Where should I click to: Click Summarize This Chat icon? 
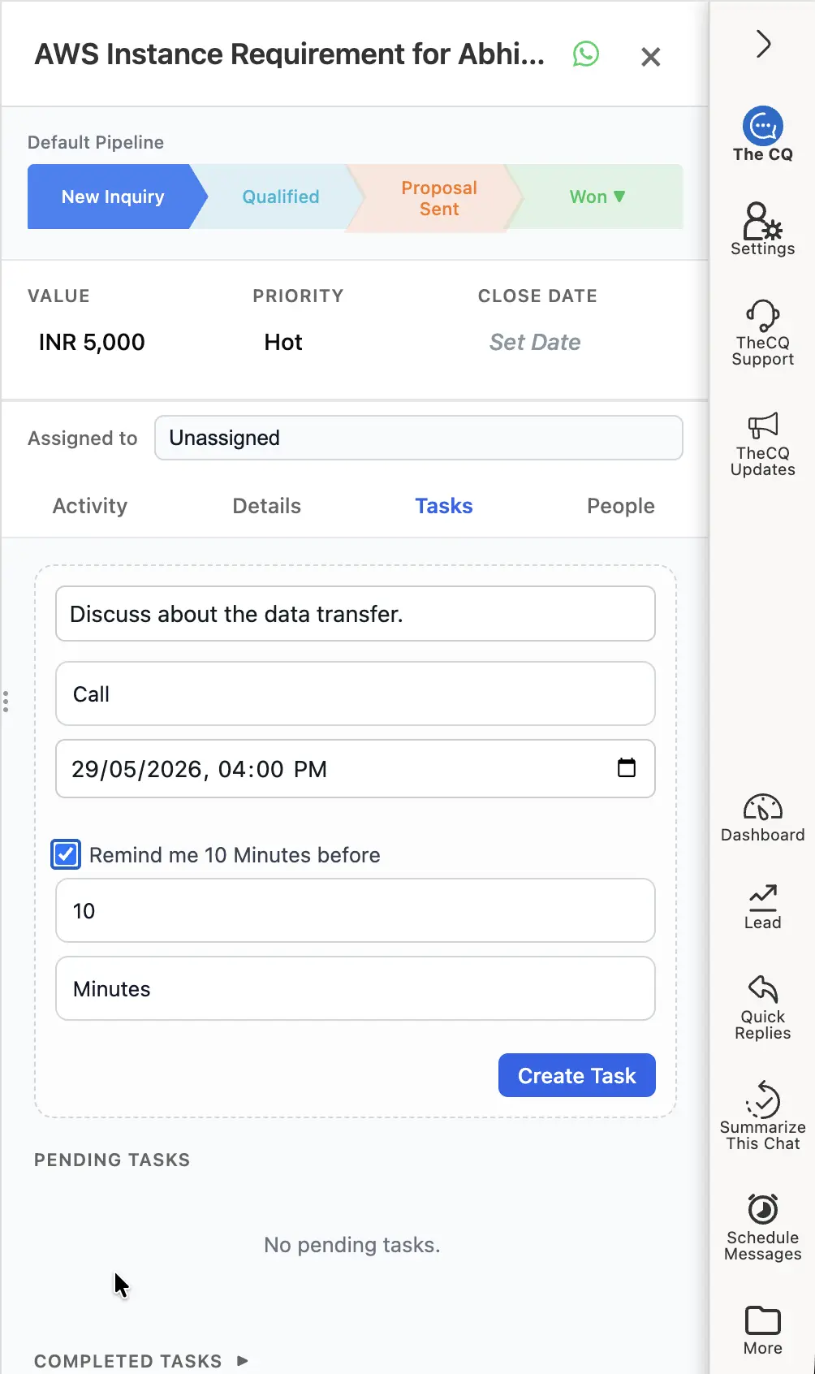(x=763, y=1099)
